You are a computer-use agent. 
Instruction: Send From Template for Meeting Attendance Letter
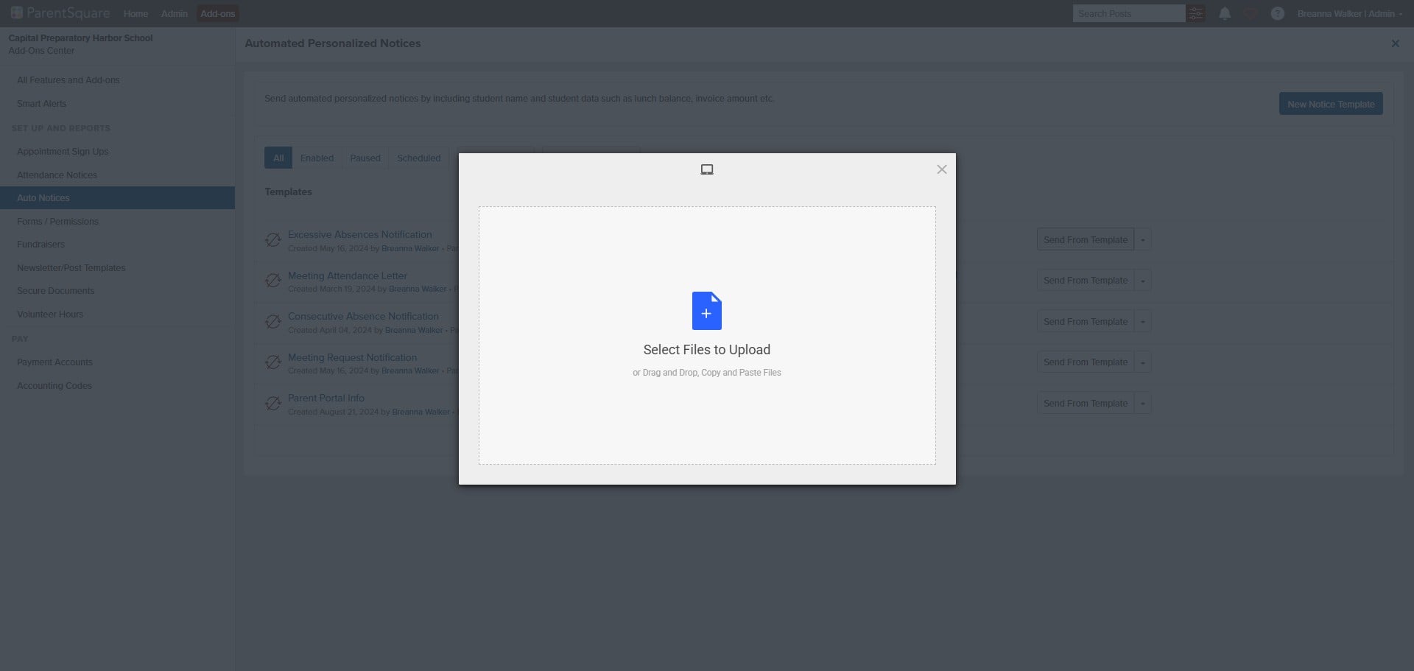[x=1086, y=281]
